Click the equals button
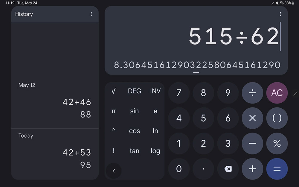 coord(277,169)
